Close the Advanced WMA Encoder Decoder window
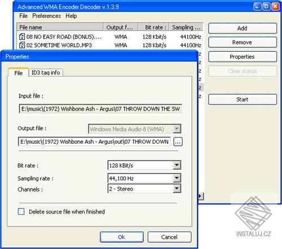 point(275,6)
